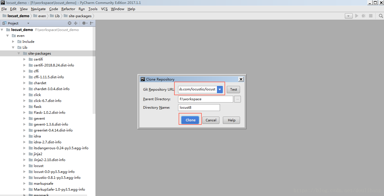Image resolution: width=384 pixels, height=196 pixels.
Task: Open Git Repository URL dropdown arrow
Action: (220, 89)
